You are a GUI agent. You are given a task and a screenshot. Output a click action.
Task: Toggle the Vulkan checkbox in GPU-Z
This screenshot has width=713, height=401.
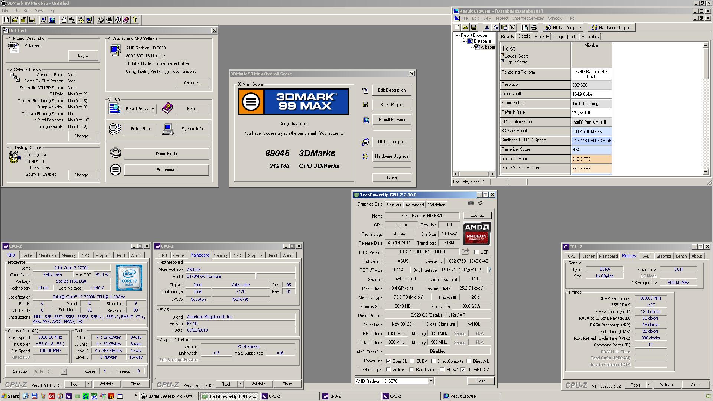pos(388,369)
